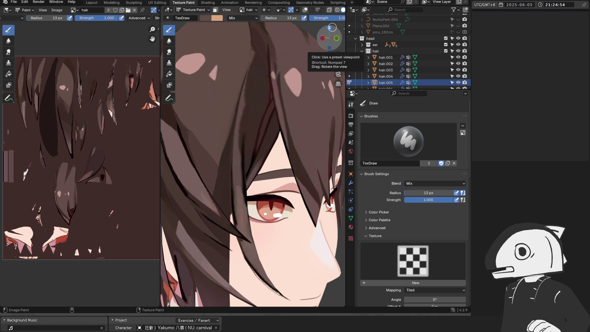Viewport: 590px width, 332px height.
Task: Open the Object properties tab
Action: tap(351, 174)
